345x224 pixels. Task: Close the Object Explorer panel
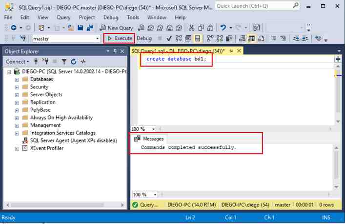pos(122,52)
